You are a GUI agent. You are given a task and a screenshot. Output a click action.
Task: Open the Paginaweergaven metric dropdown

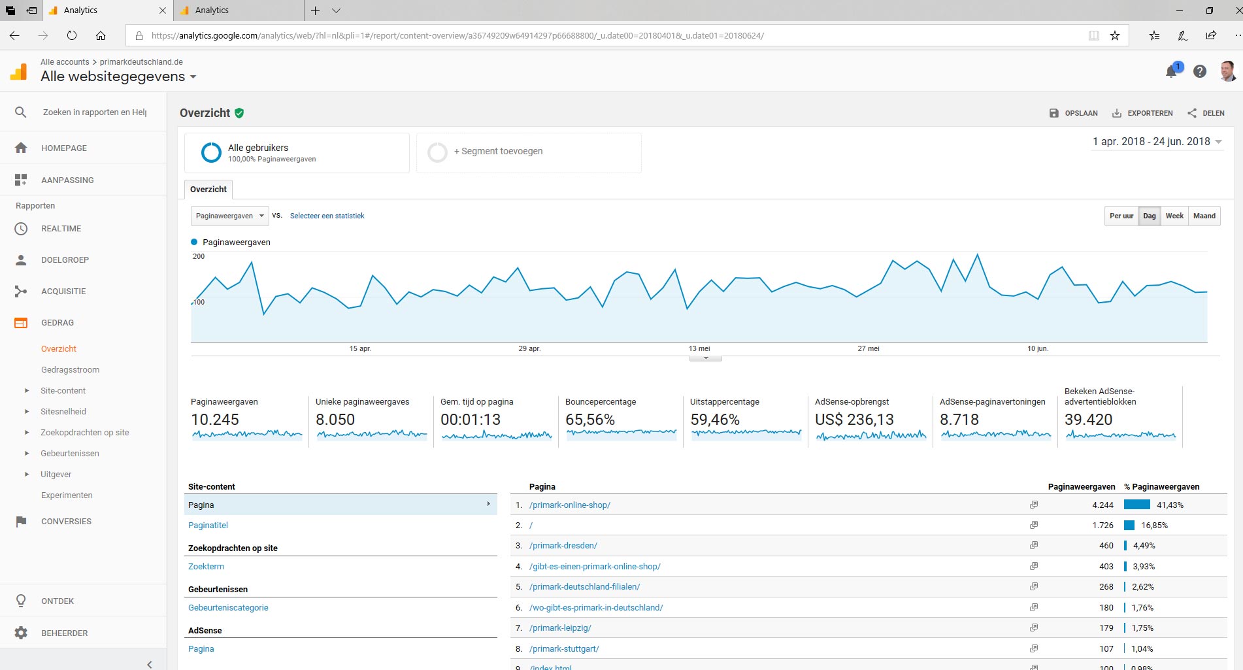coord(229,216)
